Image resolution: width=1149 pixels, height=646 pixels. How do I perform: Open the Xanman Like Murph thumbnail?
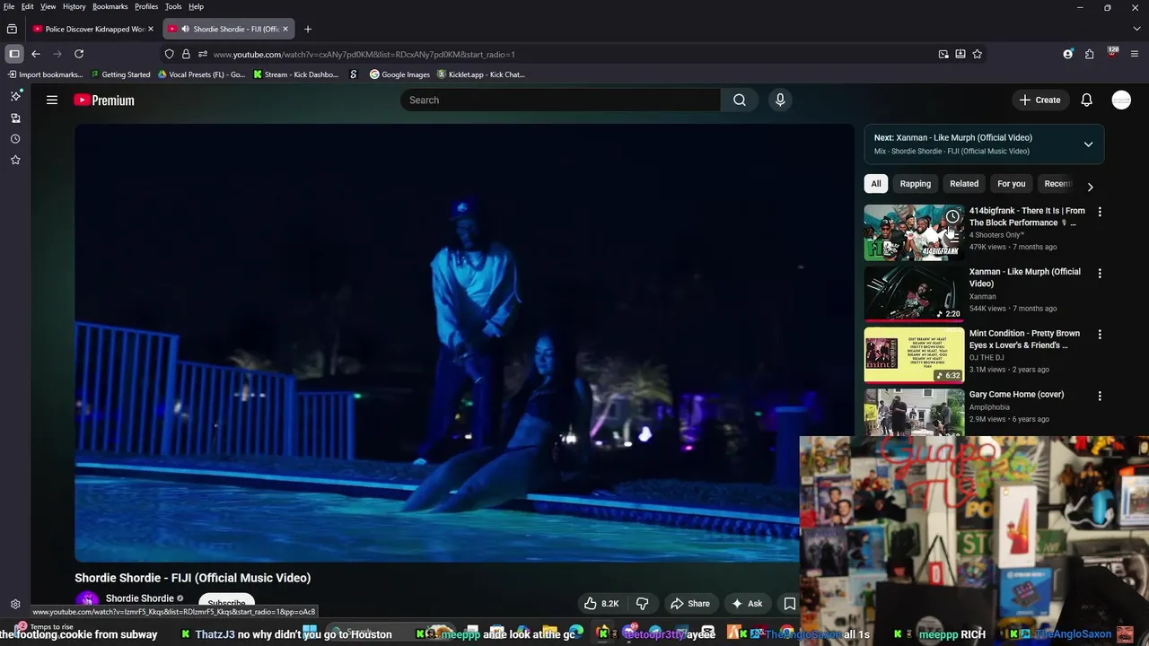coord(914,293)
